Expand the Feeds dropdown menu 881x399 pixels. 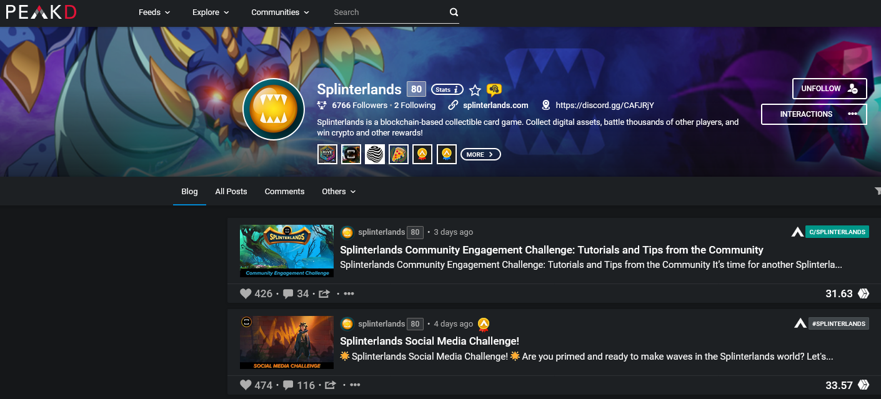[154, 12]
